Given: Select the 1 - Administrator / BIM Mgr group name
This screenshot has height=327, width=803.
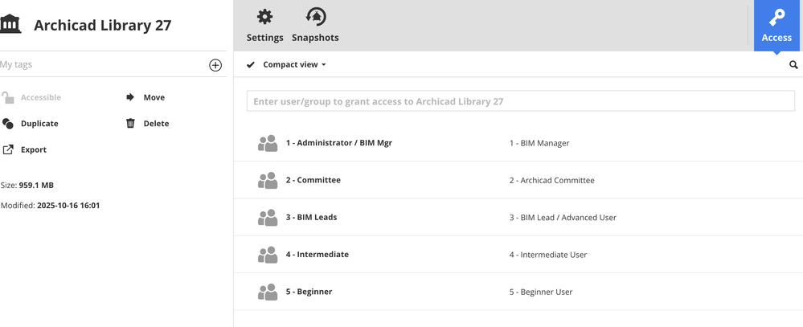Looking at the screenshot, I should click(339, 143).
